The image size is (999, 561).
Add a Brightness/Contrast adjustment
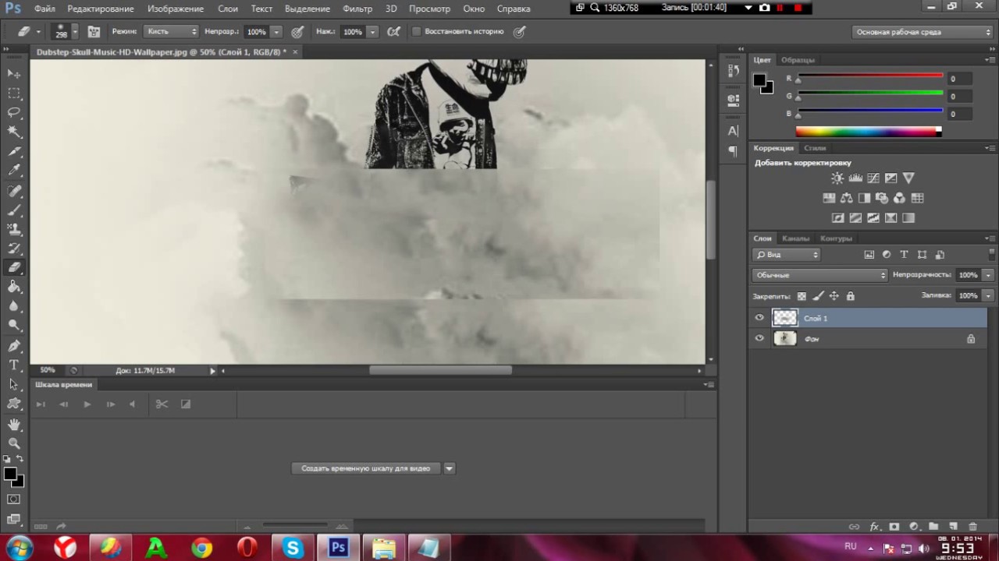pyautogui.click(x=837, y=178)
